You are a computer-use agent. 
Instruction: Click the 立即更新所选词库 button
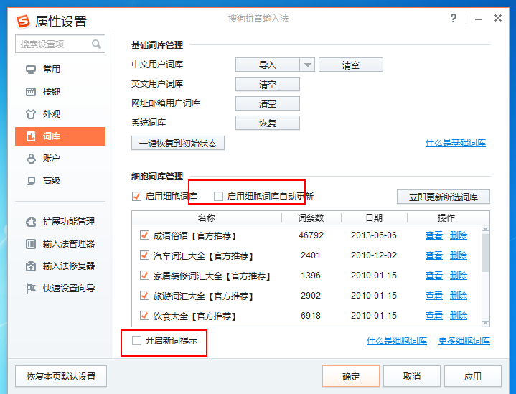click(x=444, y=197)
